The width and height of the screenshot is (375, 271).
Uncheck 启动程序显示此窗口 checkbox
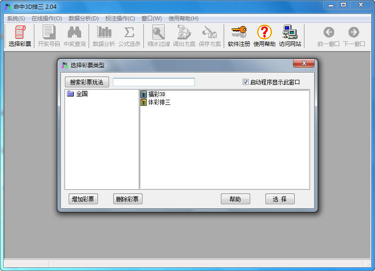tap(246, 82)
